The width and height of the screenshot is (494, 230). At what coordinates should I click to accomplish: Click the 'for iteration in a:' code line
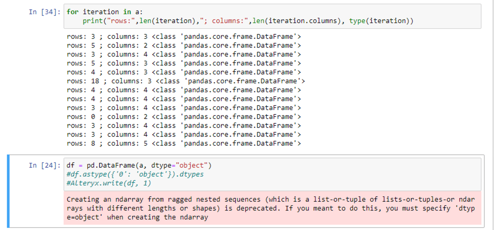(x=105, y=12)
